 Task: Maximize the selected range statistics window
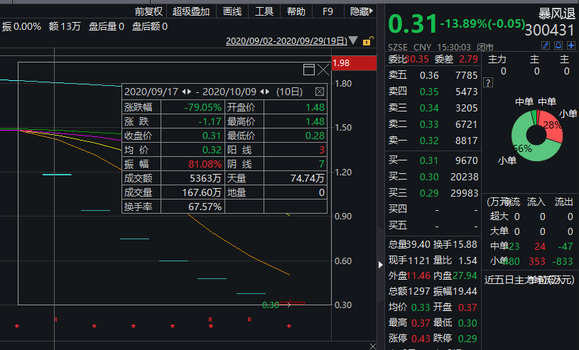point(309,70)
